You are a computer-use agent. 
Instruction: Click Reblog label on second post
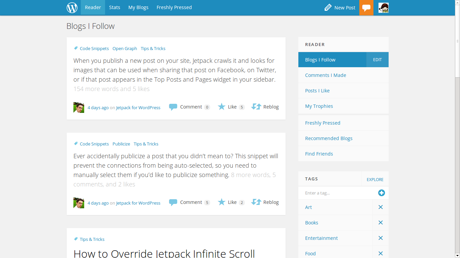click(271, 202)
